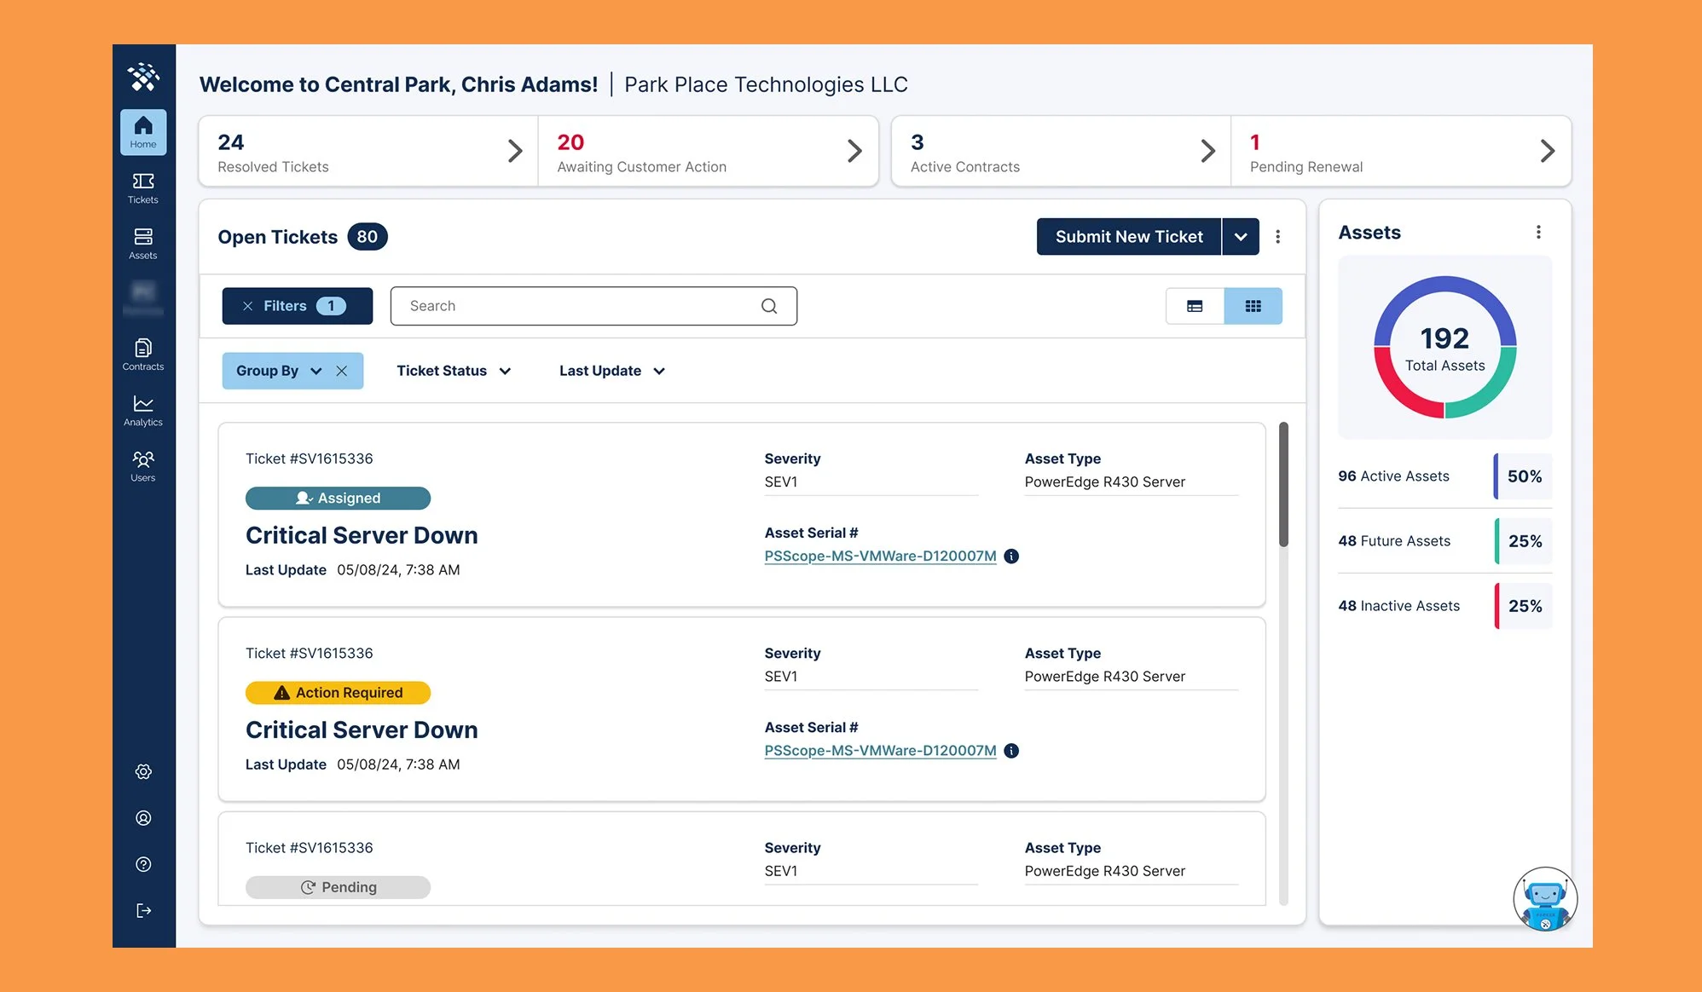Open Analytics from the sidebar
Screen dimensions: 1702x992
tap(143, 410)
